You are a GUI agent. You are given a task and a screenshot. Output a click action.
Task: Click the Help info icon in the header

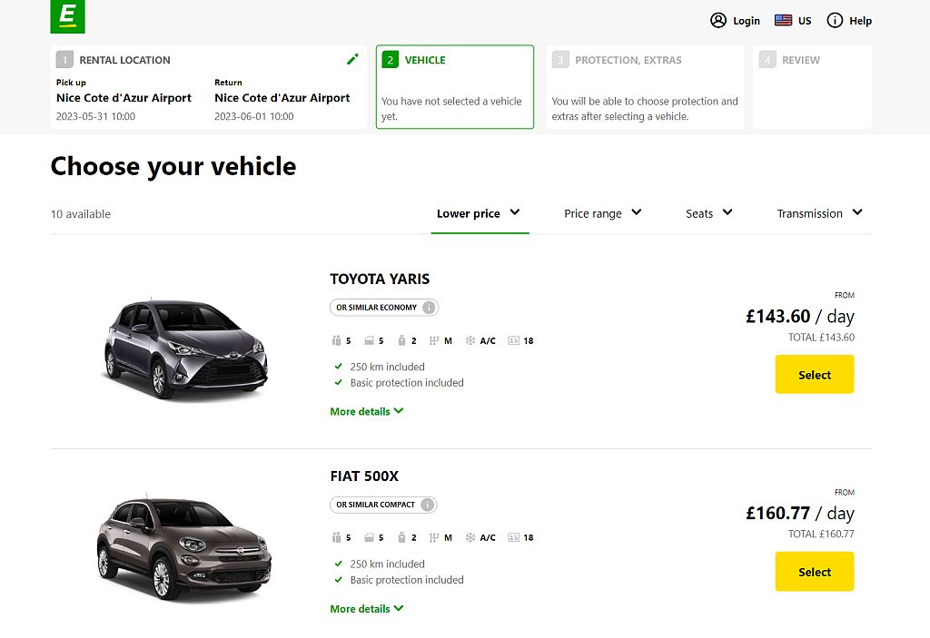pyautogui.click(x=834, y=20)
